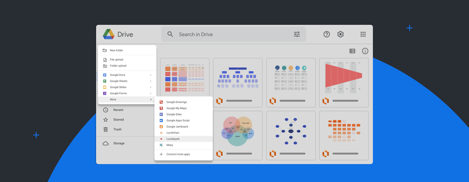Screen dimensions: 469x182
Task: Click the magnifier icon in search bar
Action: [x=170, y=34]
